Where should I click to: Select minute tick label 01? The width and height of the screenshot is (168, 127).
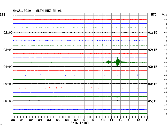22,120
